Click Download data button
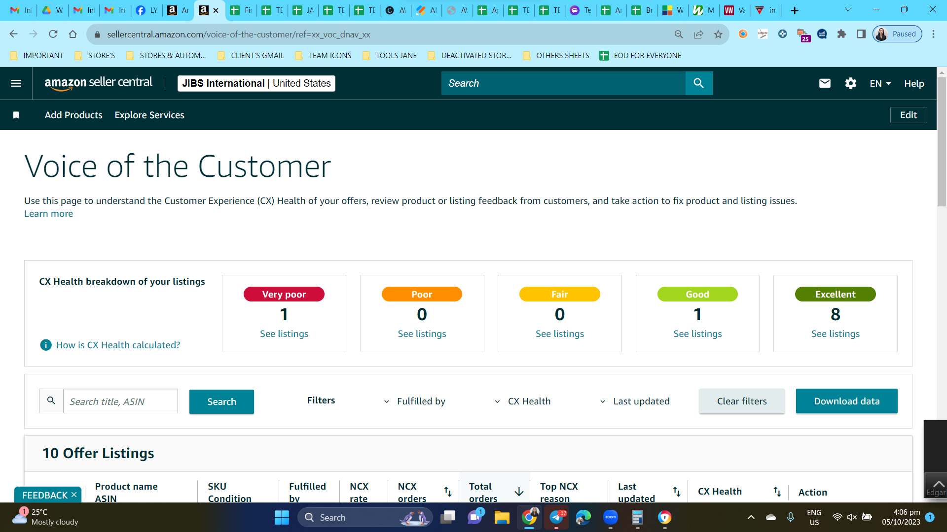The image size is (947, 532). (846, 401)
